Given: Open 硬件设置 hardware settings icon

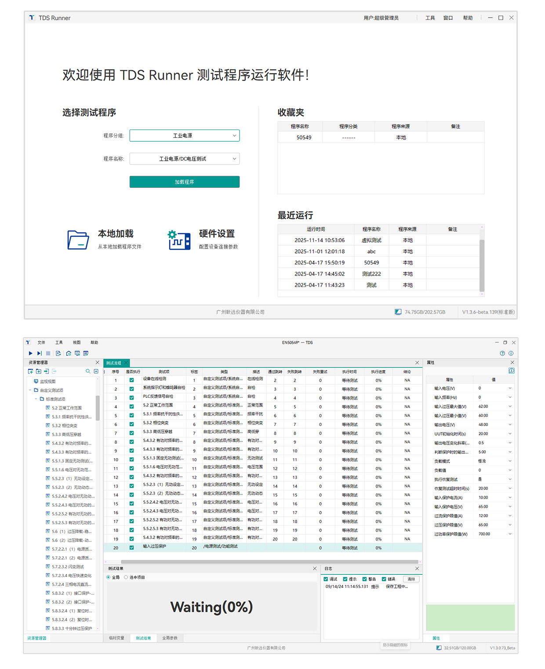Looking at the screenshot, I should click(179, 240).
